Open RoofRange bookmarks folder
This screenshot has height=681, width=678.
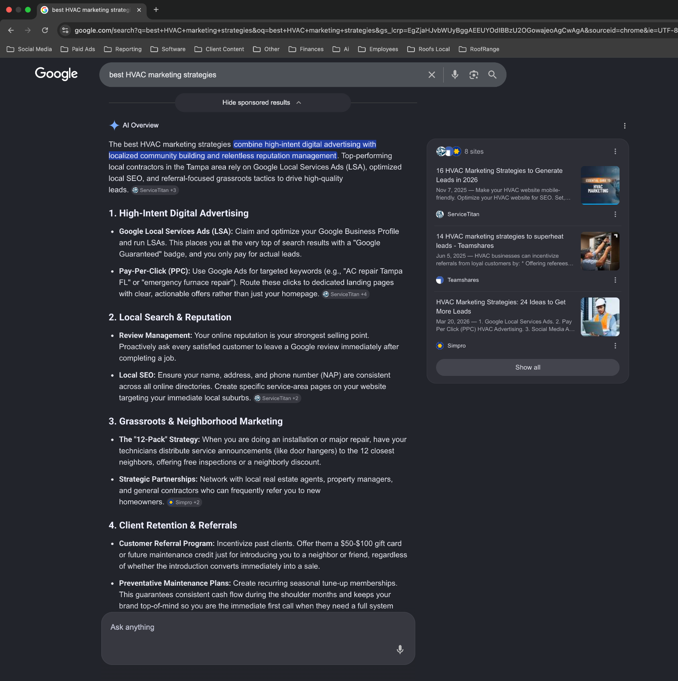click(479, 49)
